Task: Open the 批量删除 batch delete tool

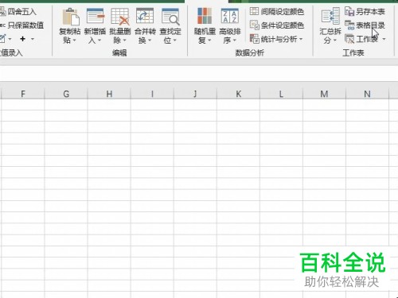Action: point(120,26)
